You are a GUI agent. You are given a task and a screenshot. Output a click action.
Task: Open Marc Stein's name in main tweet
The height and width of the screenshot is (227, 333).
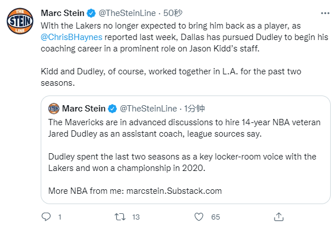pyautogui.click(x=62, y=13)
